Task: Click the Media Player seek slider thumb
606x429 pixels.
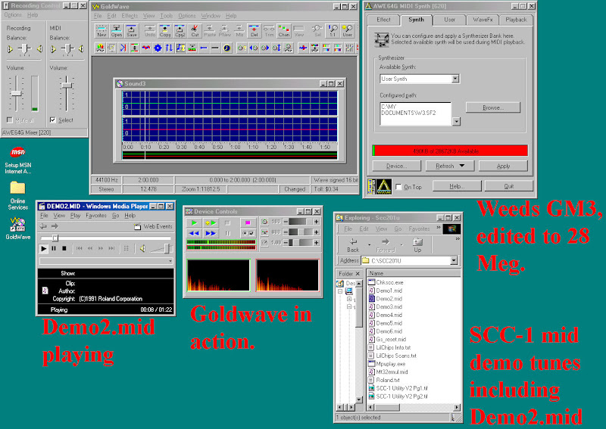Action: point(55,238)
